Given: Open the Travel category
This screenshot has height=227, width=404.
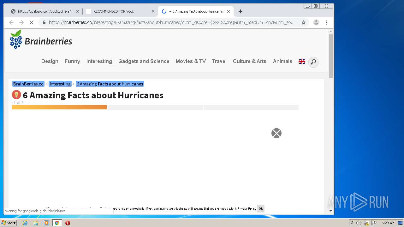Looking at the screenshot, I should (x=219, y=61).
